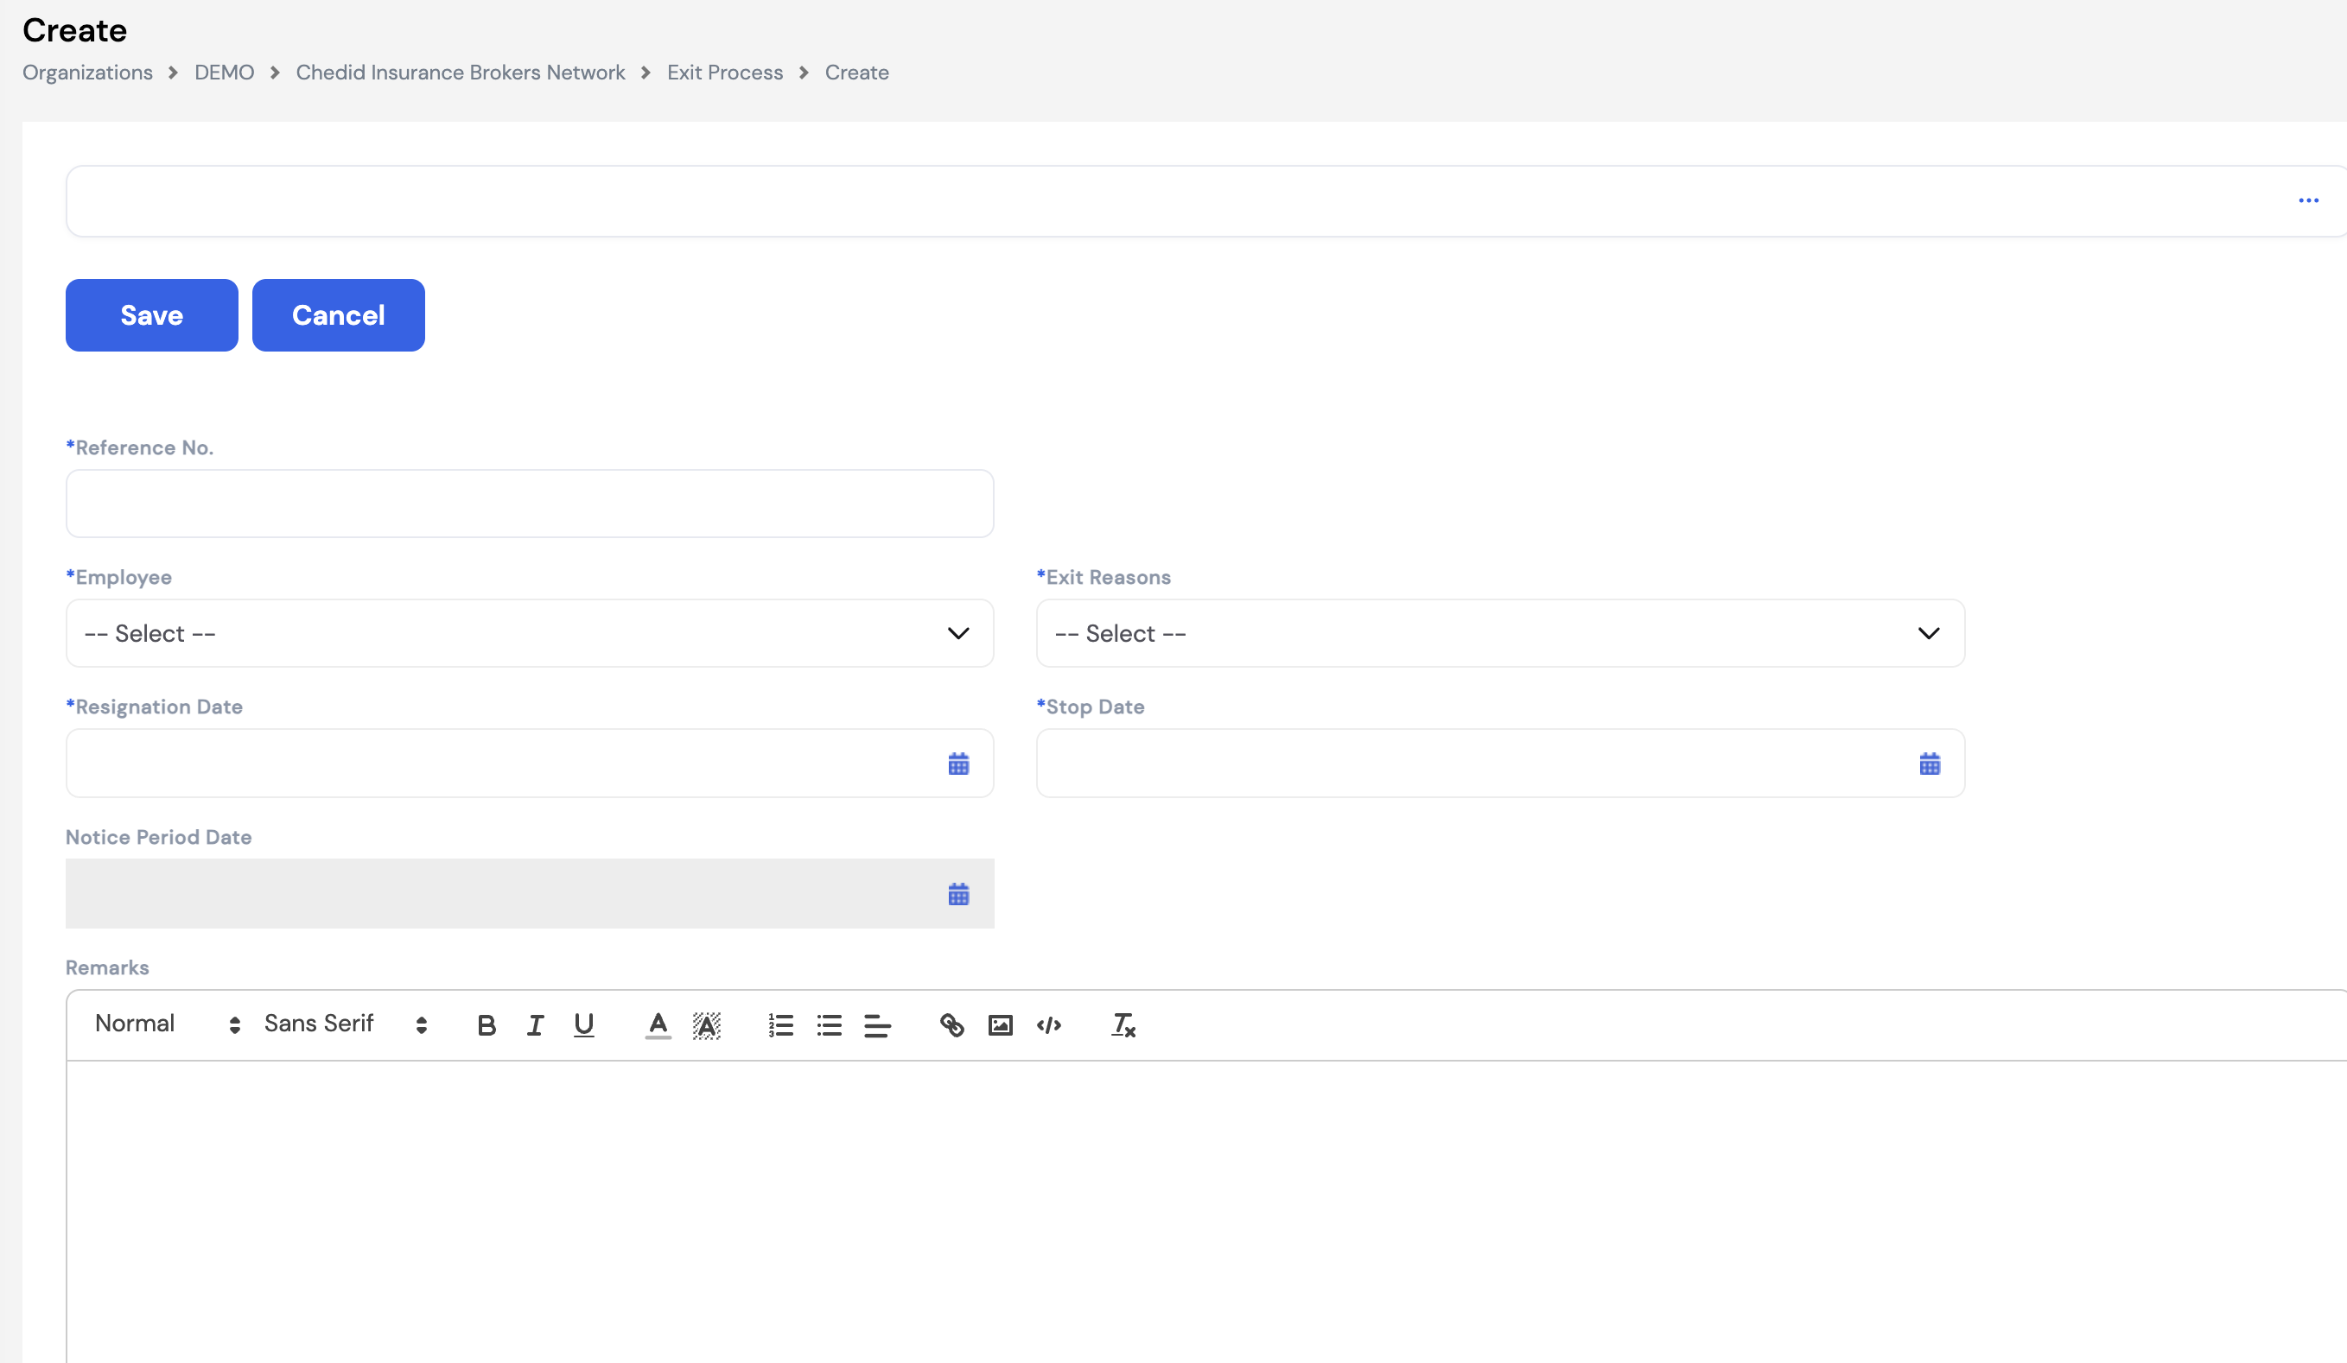The image size is (2347, 1363).
Task: Insert a bulleted list
Action: [829, 1025]
